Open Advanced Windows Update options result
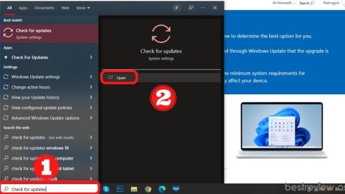The image size is (345, 194). pyautogui.click(x=49, y=118)
